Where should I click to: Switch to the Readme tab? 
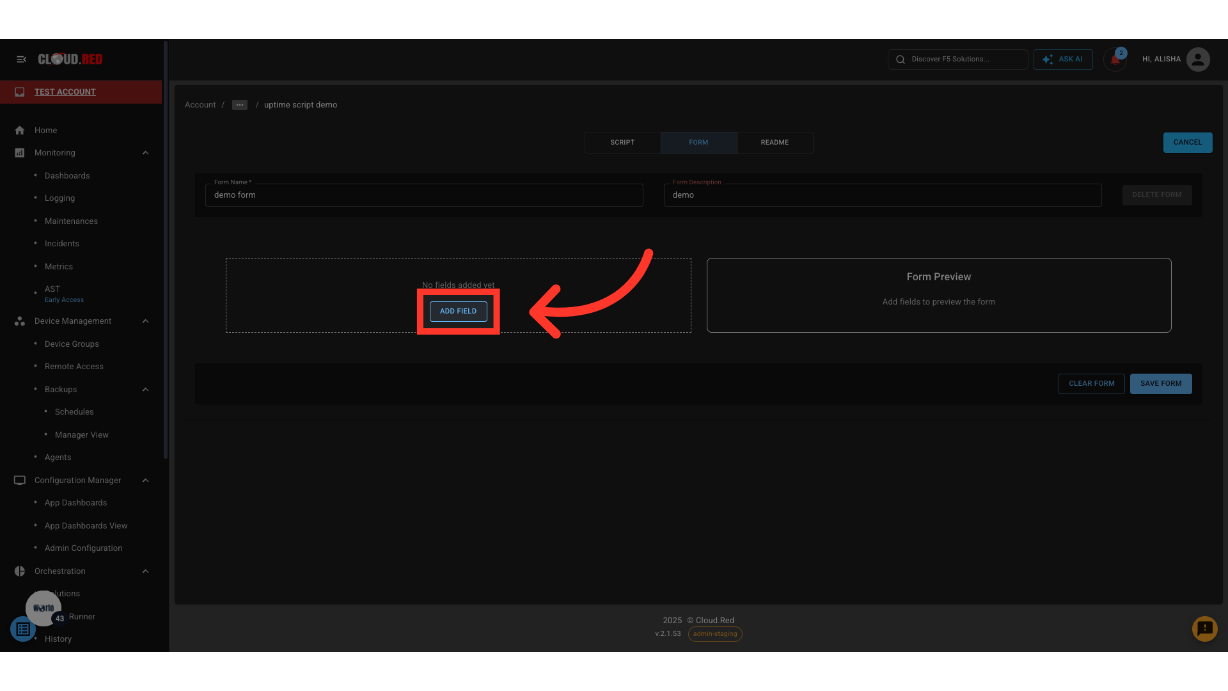point(774,143)
